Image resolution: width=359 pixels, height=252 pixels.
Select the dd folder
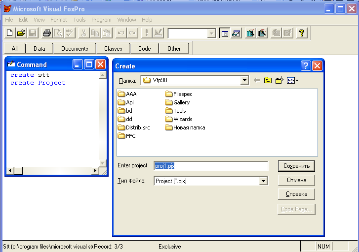click(x=125, y=119)
